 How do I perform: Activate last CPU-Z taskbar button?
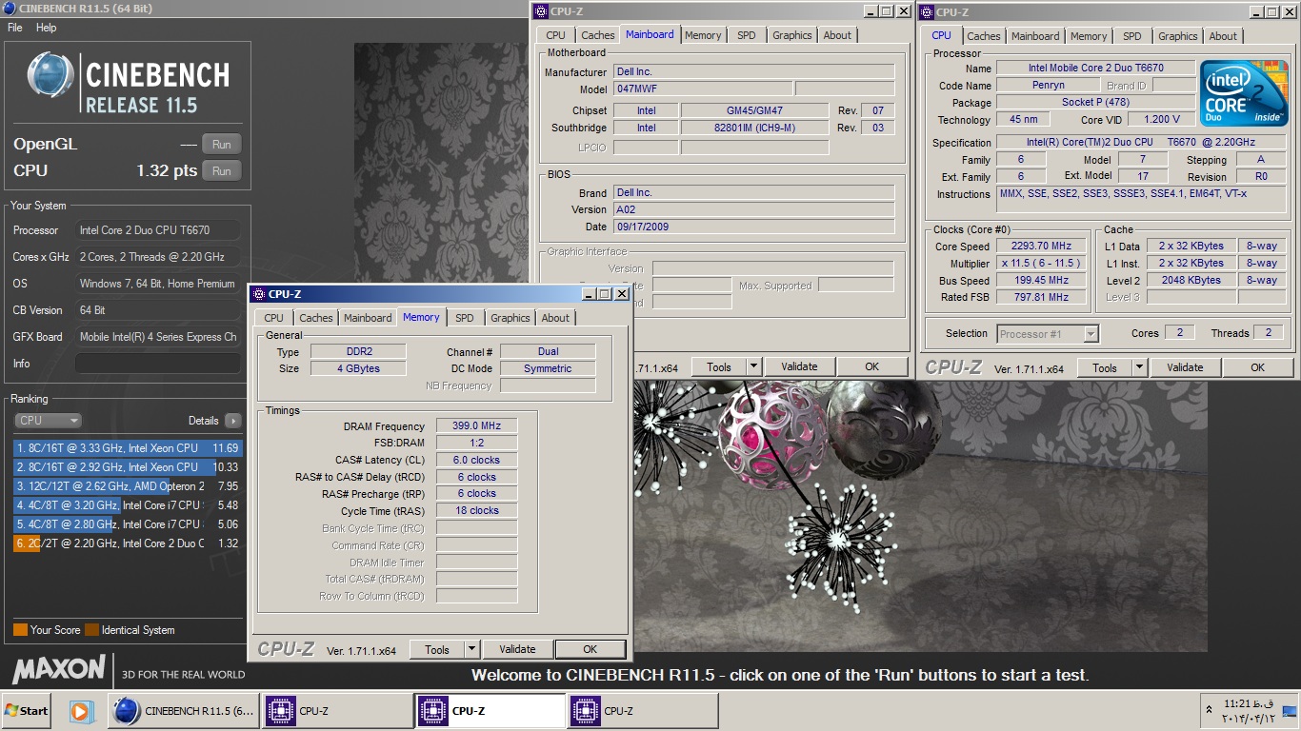coord(643,710)
